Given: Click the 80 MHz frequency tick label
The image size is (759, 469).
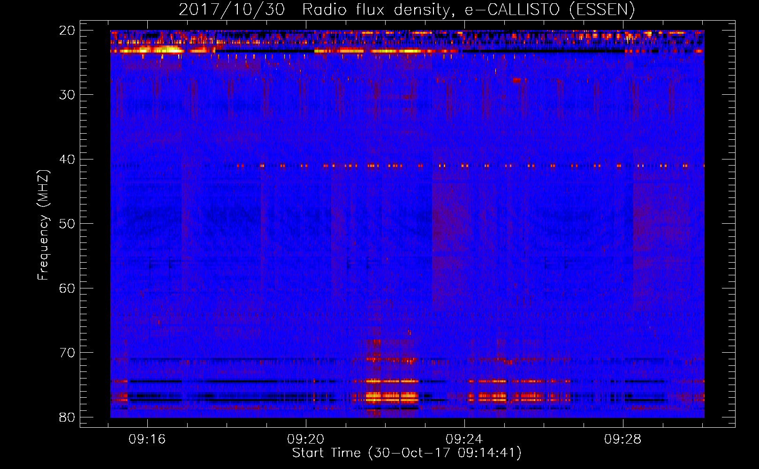Looking at the screenshot, I should click(x=67, y=417).
